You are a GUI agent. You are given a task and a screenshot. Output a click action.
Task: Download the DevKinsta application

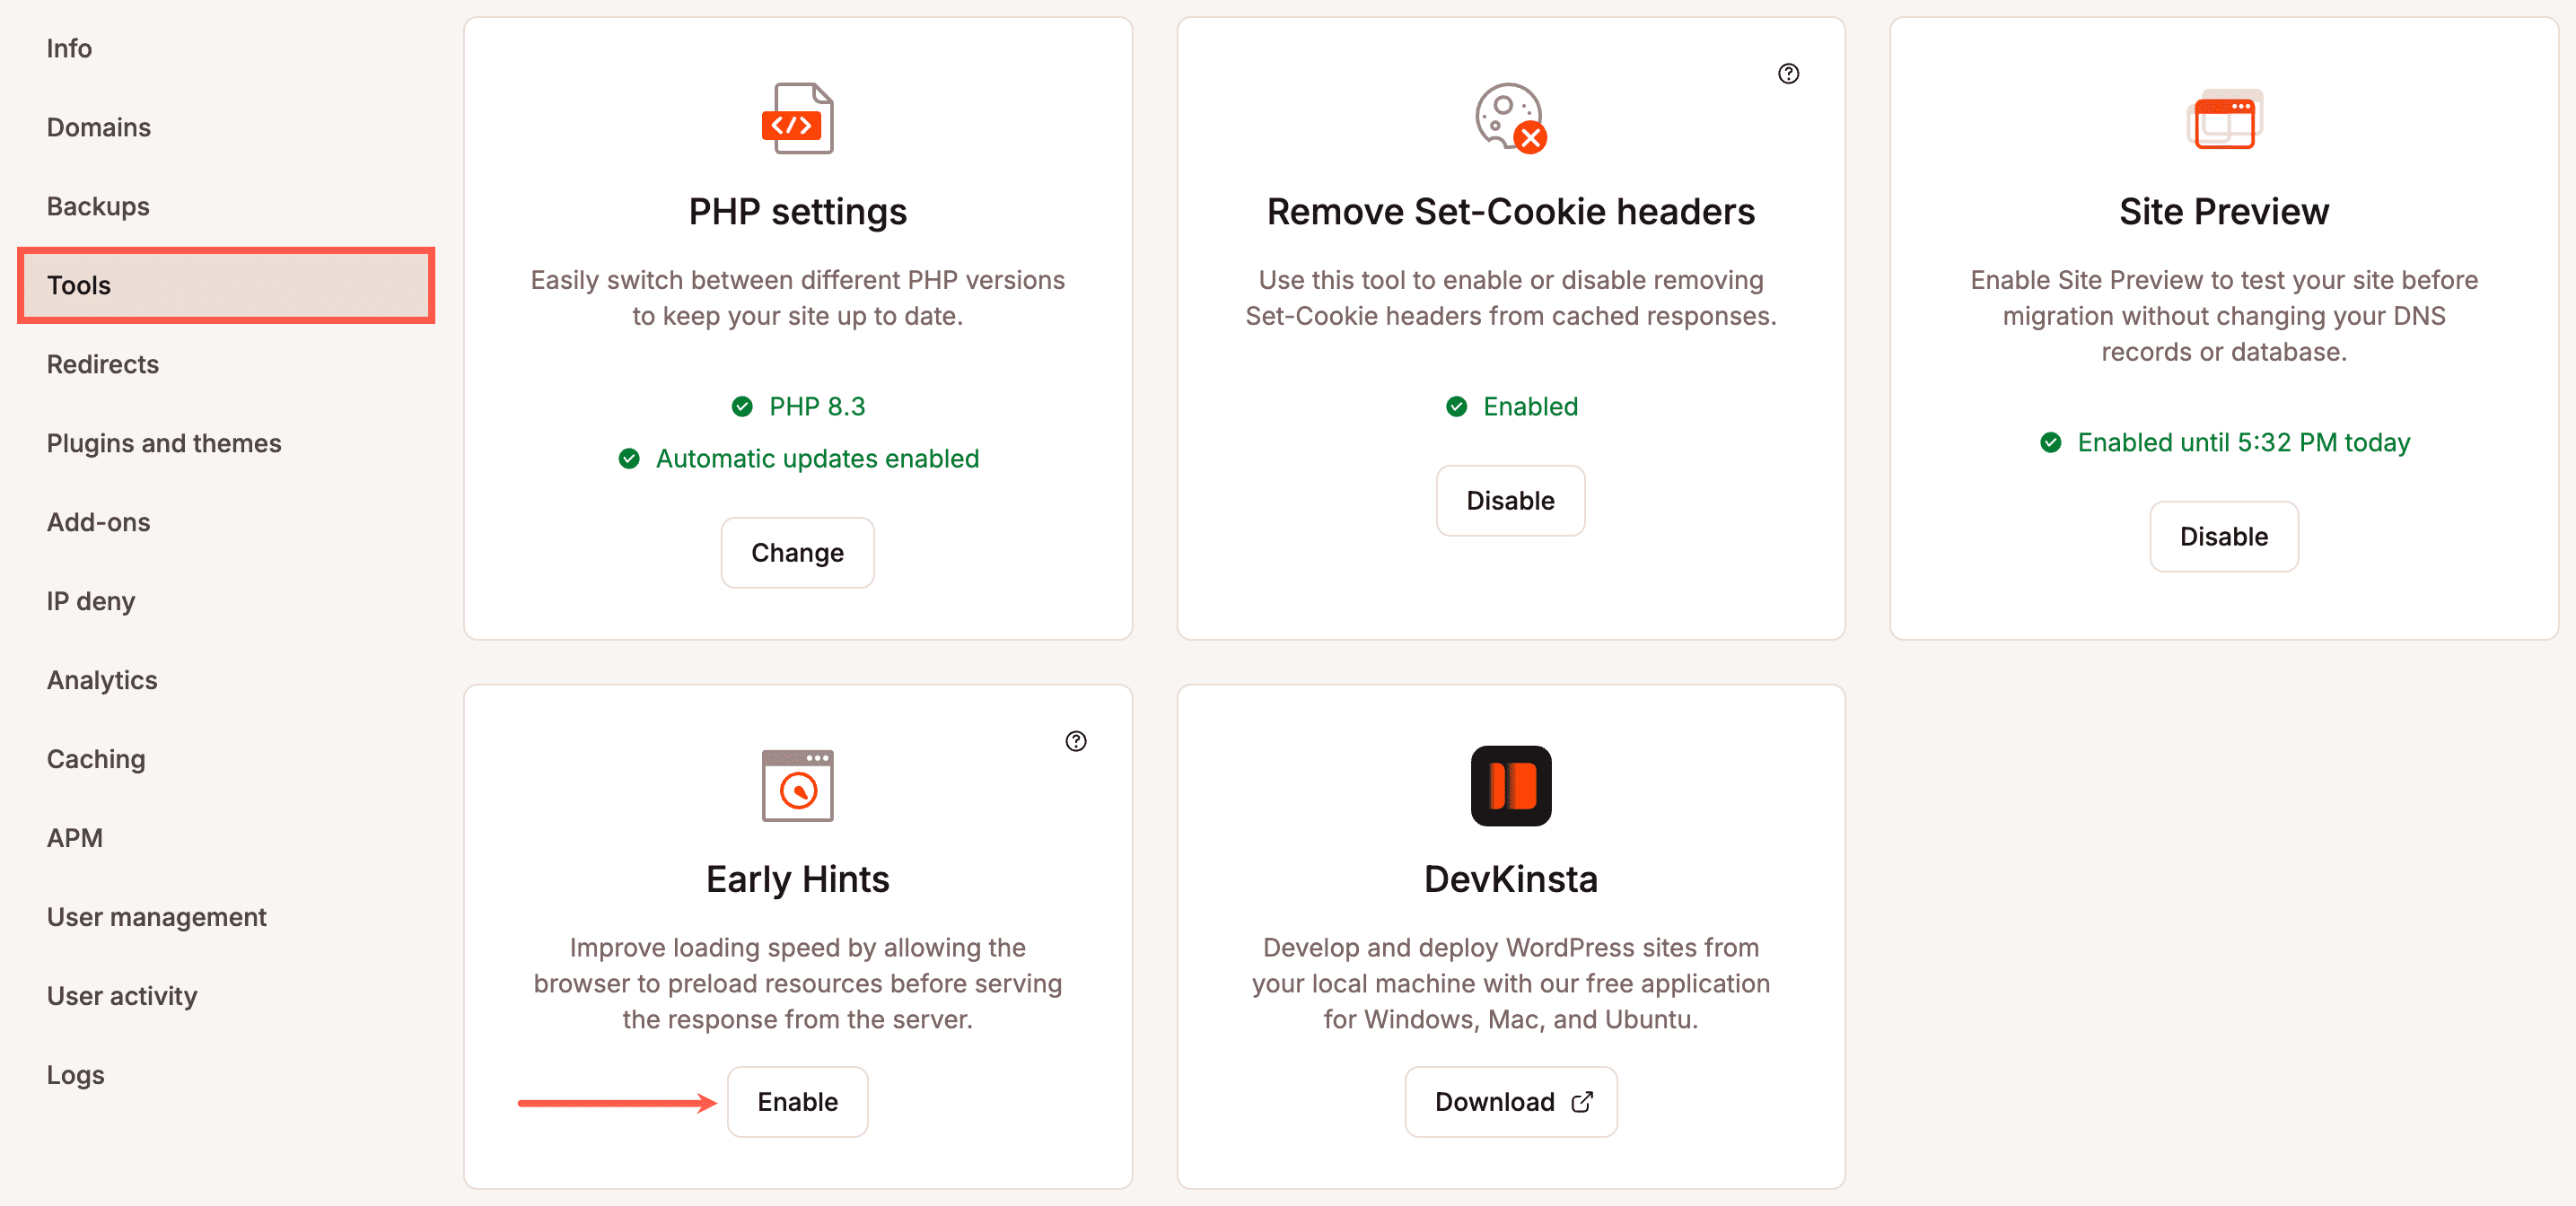[x=1510, y=1101]
